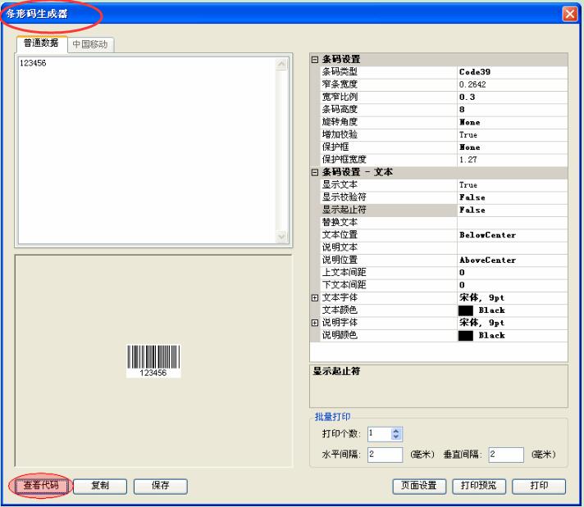Click the 垂直间隔 input field
This screenshot has height=507, width=584.
[506, 455]
